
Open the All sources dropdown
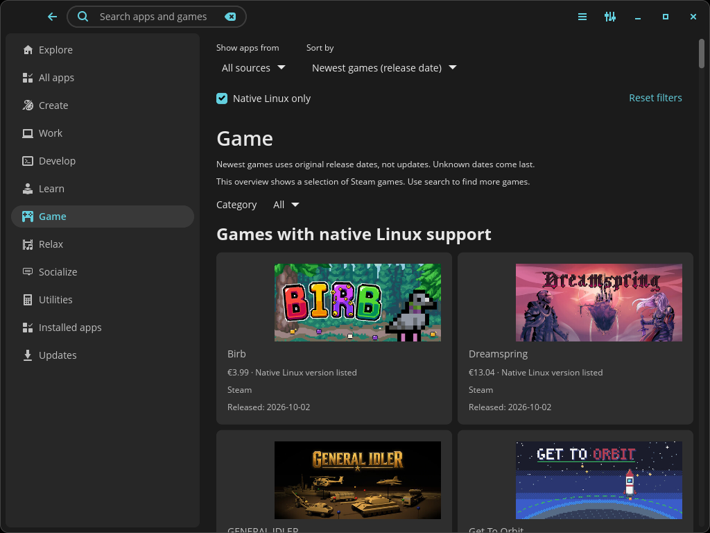click(253, 68)
